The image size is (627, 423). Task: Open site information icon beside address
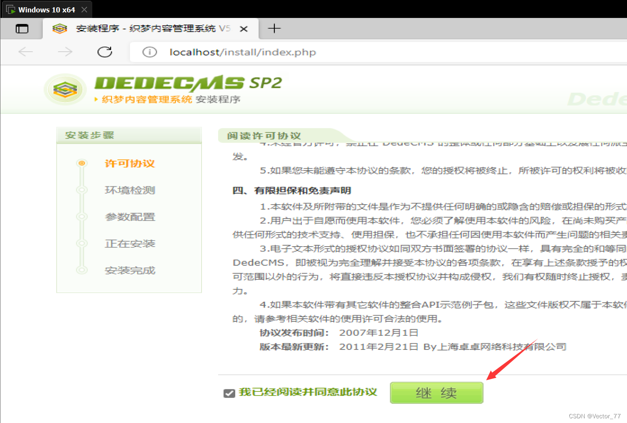click(149, 52)
